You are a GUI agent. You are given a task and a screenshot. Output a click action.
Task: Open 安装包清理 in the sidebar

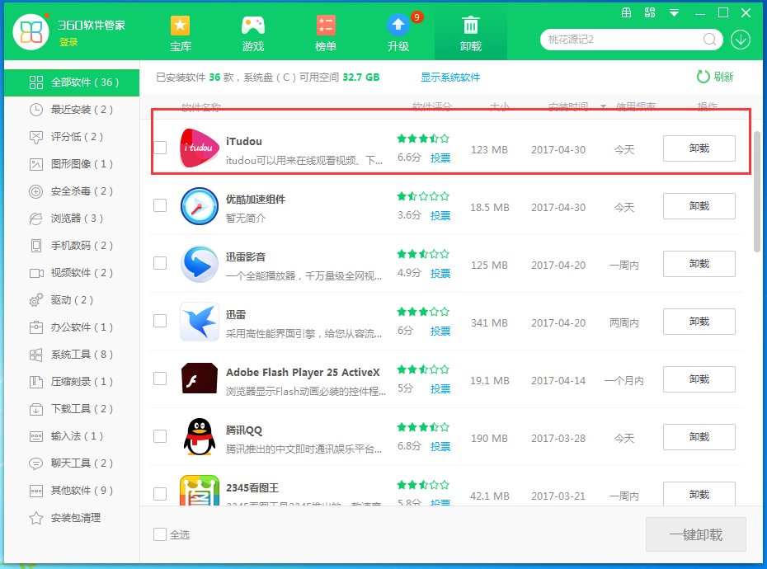click(x=72, y=518)
